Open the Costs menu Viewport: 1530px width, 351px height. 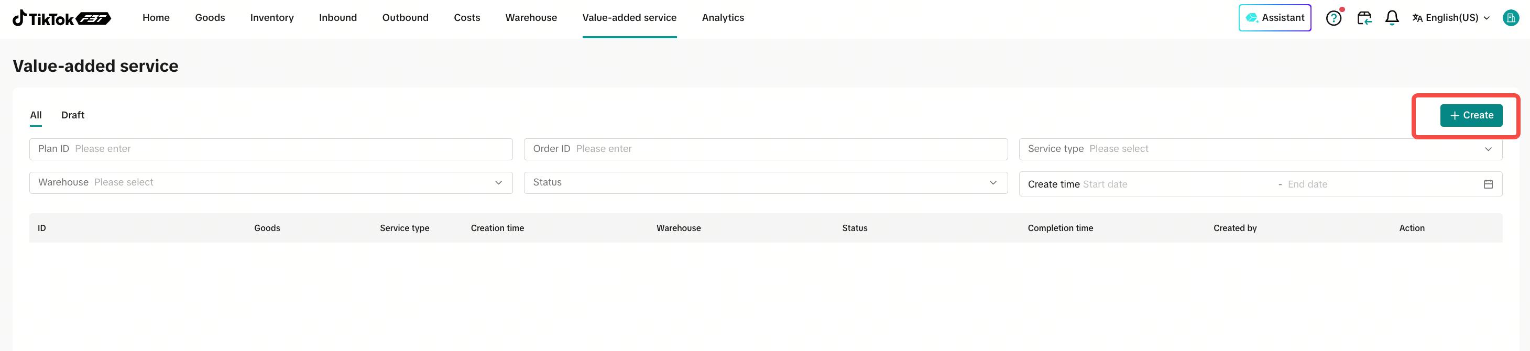pyautogui.click(x=467, y=18)
